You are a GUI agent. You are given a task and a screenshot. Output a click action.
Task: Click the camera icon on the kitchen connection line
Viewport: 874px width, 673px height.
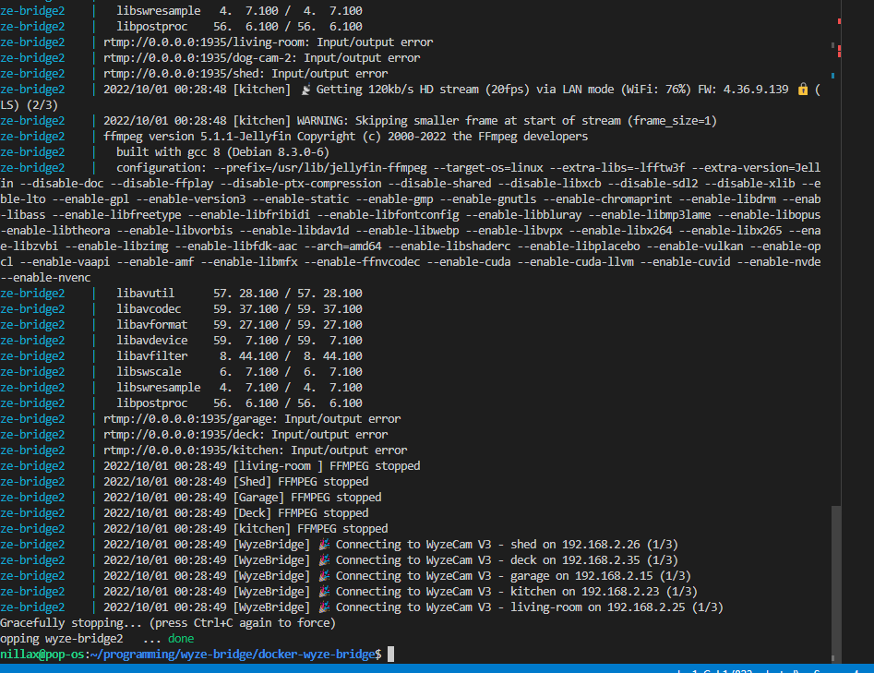tap(325, 591)
